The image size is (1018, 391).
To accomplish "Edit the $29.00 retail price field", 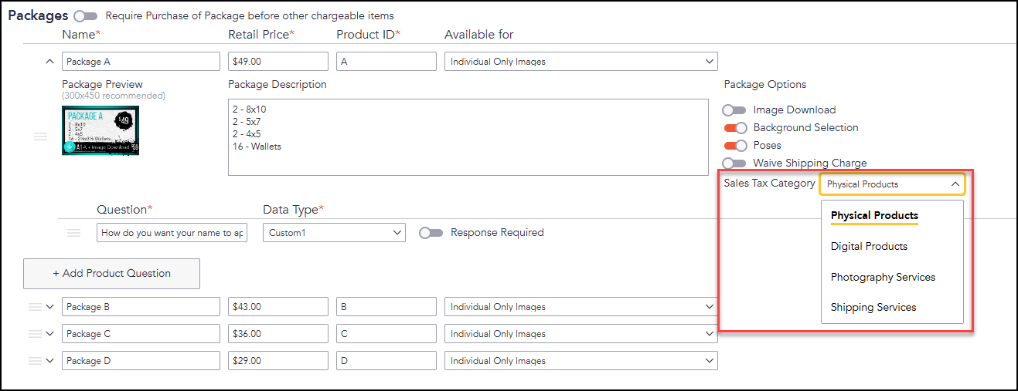I will 278,361.
